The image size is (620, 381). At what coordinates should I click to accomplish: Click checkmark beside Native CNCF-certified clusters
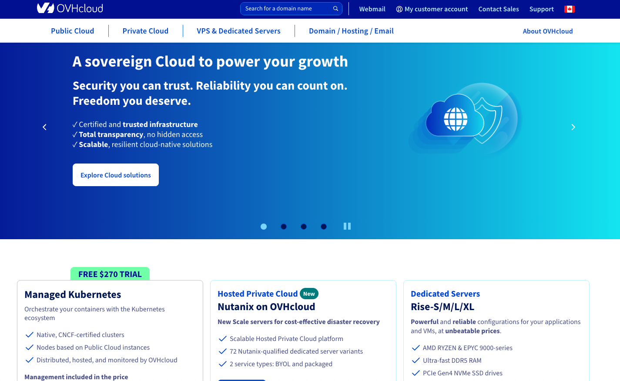point(30,334)
